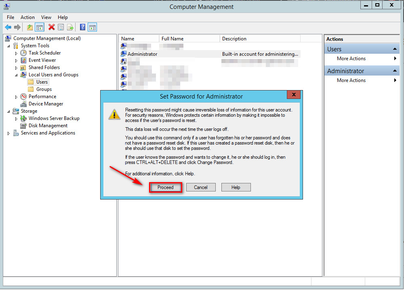Viewport: 404px width, 290px height.
Task: Collapse the Users section in Actions pane
Action: pyautogui.click(x=394, y=49)
